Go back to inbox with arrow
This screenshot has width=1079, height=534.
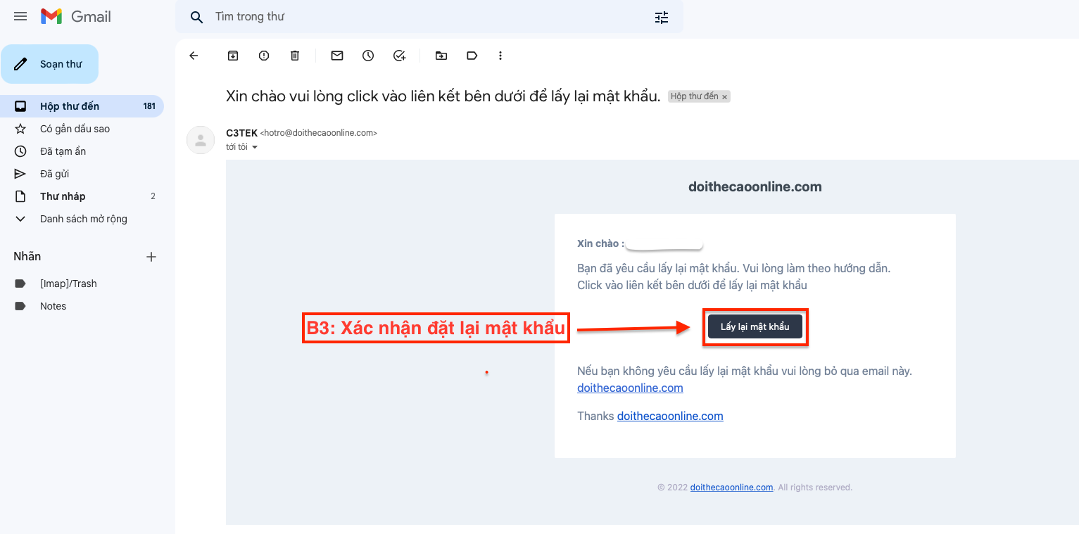[x=194, y=56]
